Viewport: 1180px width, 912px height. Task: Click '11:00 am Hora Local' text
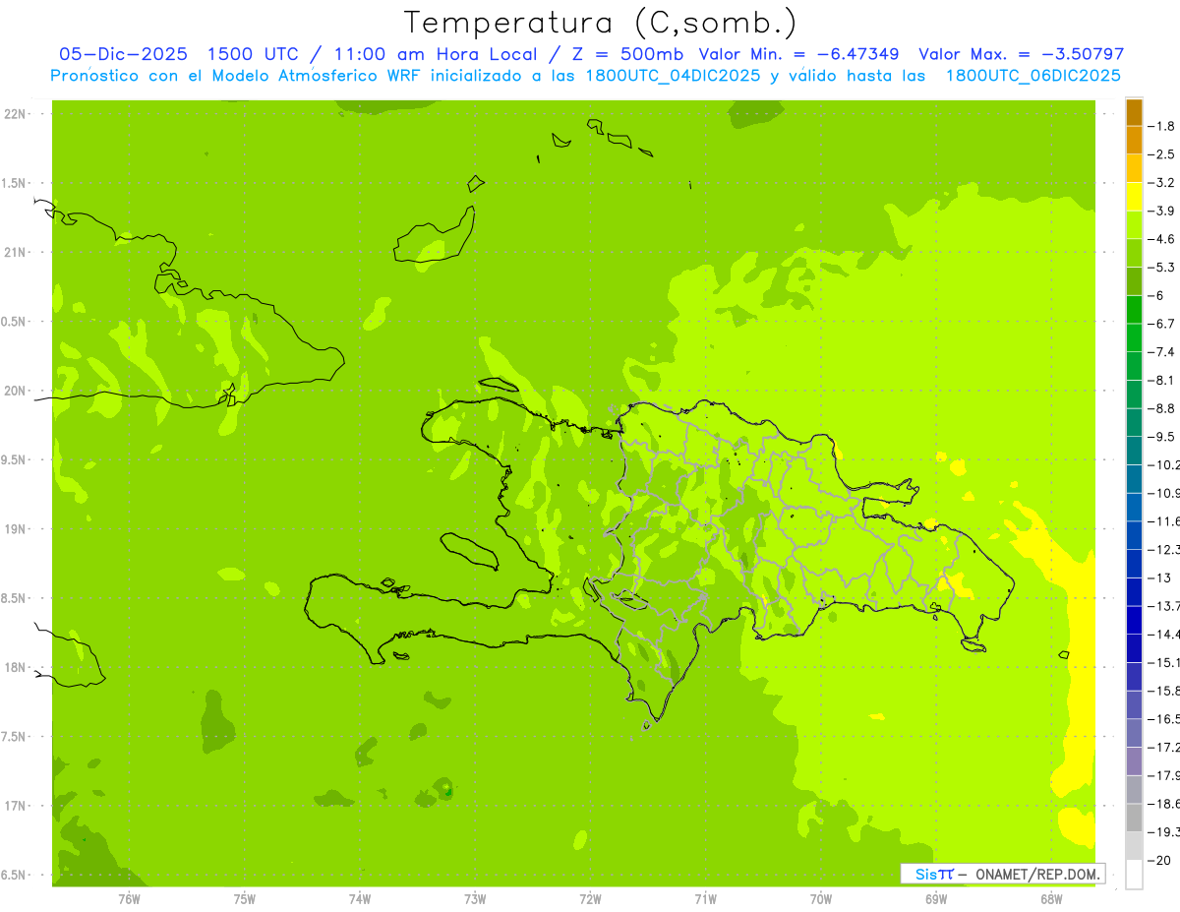438,54
